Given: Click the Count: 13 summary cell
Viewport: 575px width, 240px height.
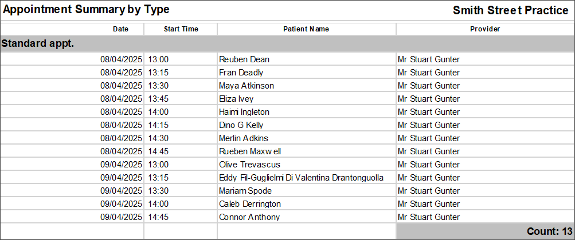Looking at the screenshot, I should (485, 231).
